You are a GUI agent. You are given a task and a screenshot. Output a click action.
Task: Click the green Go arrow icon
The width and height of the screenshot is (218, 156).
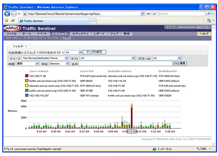point(148,14)
